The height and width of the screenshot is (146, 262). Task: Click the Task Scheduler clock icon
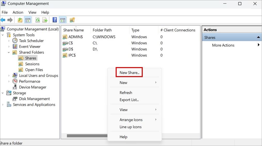point(15,40)
